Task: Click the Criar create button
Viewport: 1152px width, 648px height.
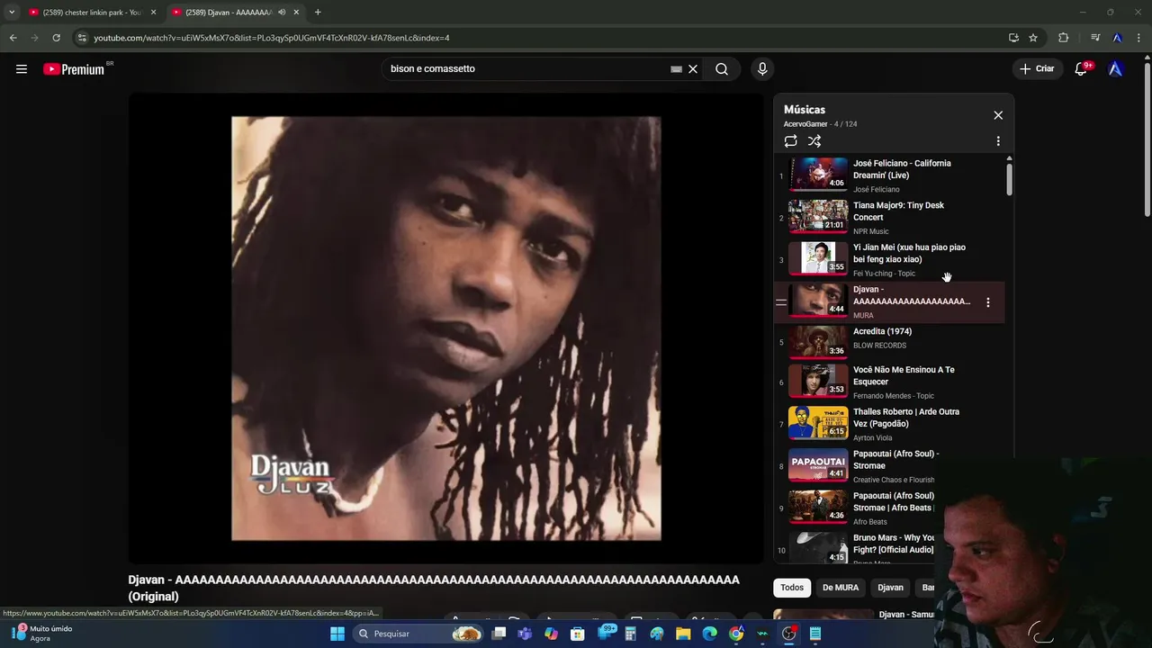Action: 1036,68
